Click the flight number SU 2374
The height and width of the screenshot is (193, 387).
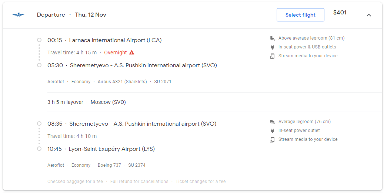click(x=137, y=165)
